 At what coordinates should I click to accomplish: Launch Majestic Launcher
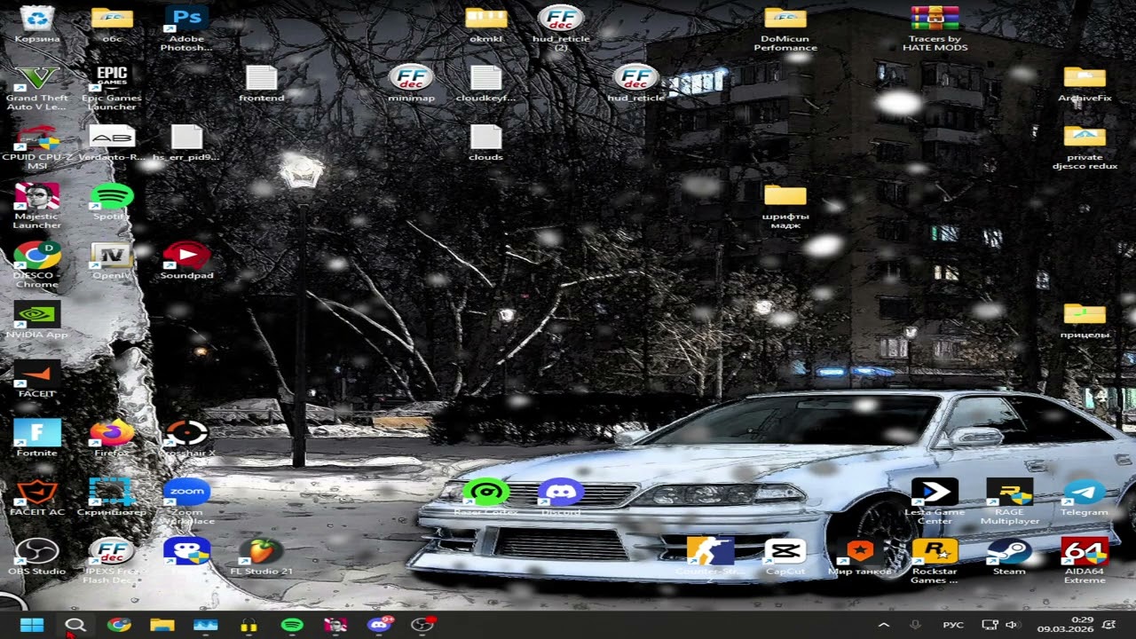[37, 206]
